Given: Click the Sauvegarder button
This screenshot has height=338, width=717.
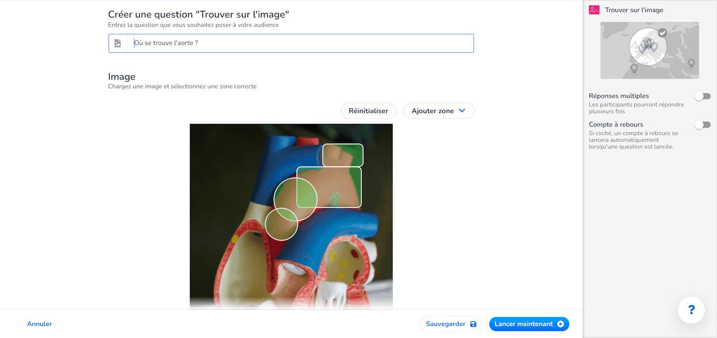Looking at the screenshot, I should coord(451,324).
